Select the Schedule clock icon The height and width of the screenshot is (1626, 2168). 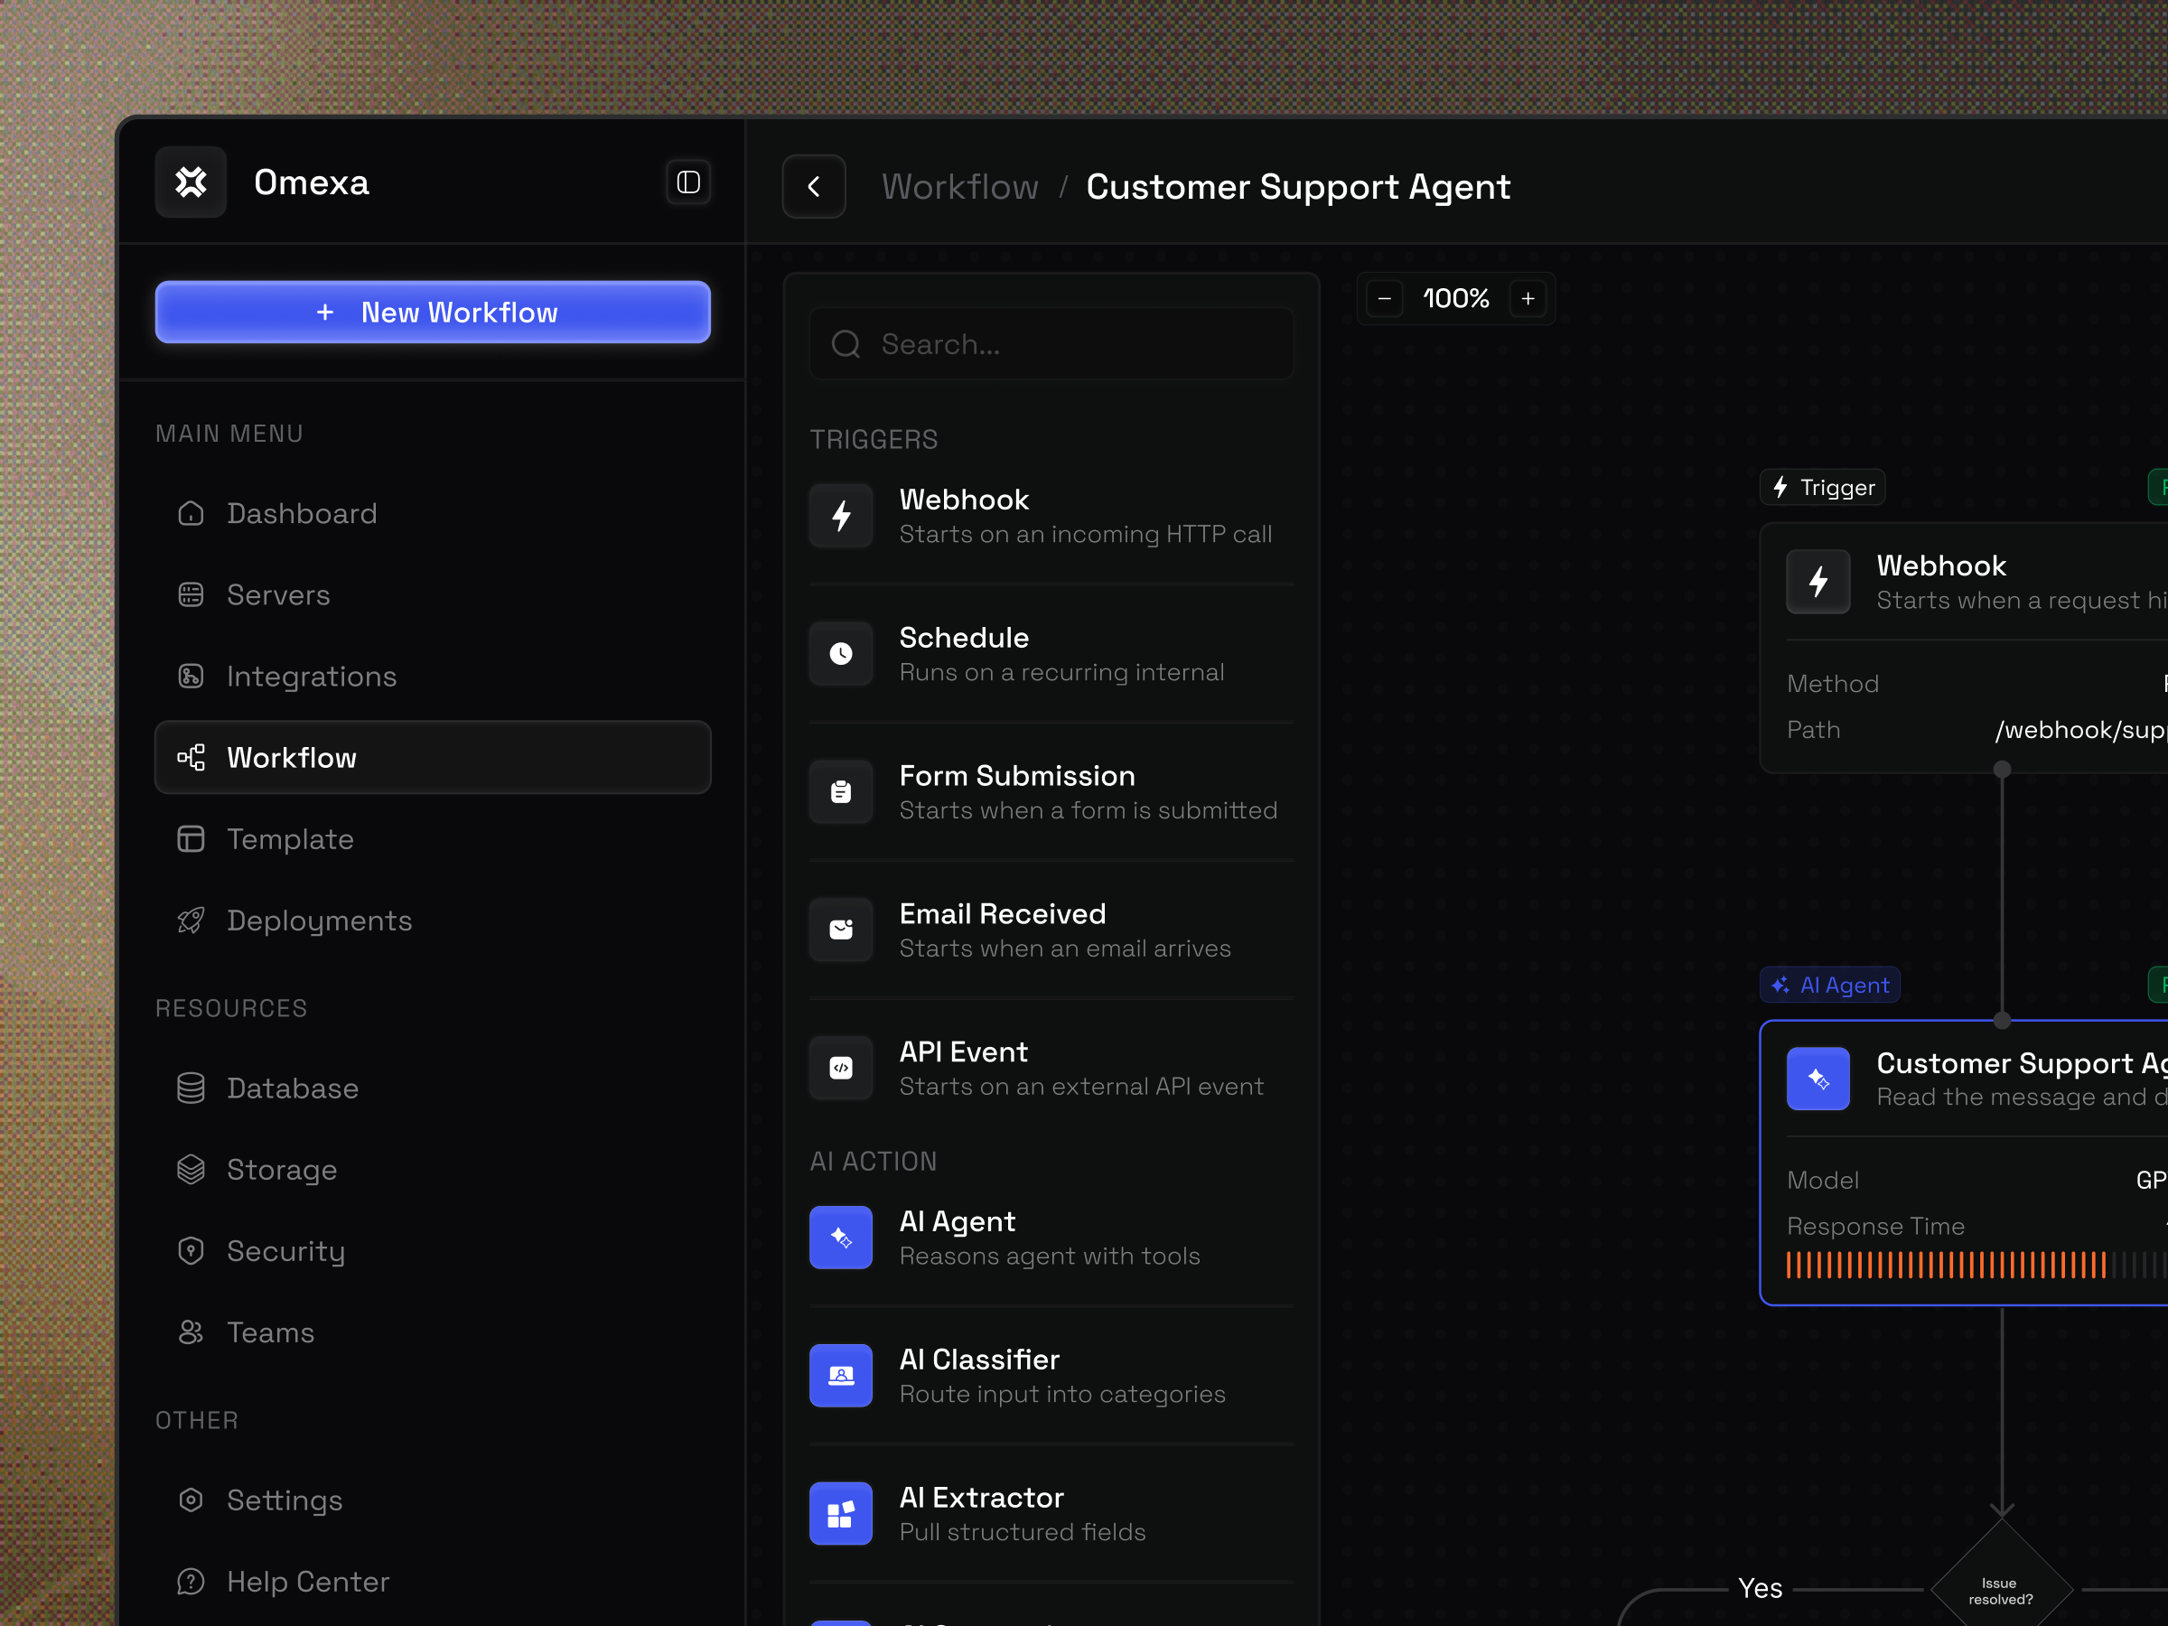click(x=841, y=654)
